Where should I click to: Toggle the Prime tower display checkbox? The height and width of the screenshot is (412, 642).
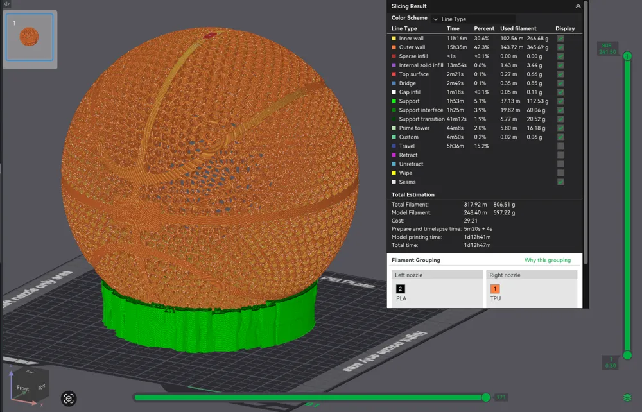(x=560, y=128)
